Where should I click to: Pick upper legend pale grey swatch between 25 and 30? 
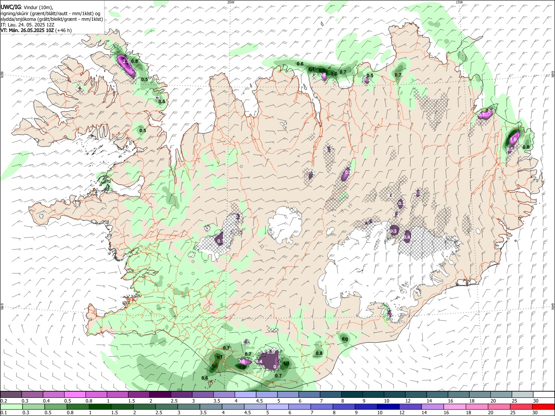(x=523, y=395)
